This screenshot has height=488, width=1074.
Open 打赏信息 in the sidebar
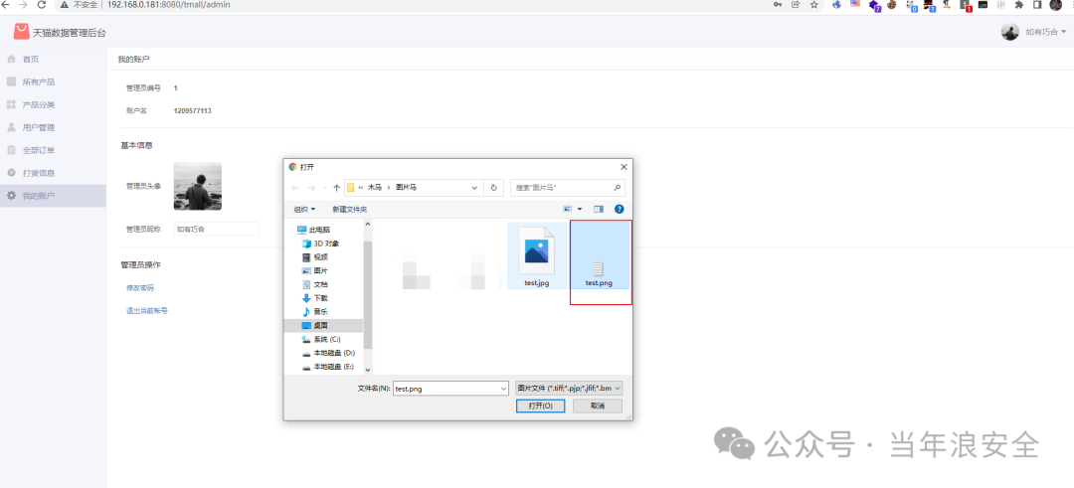[x=53, y=173]
